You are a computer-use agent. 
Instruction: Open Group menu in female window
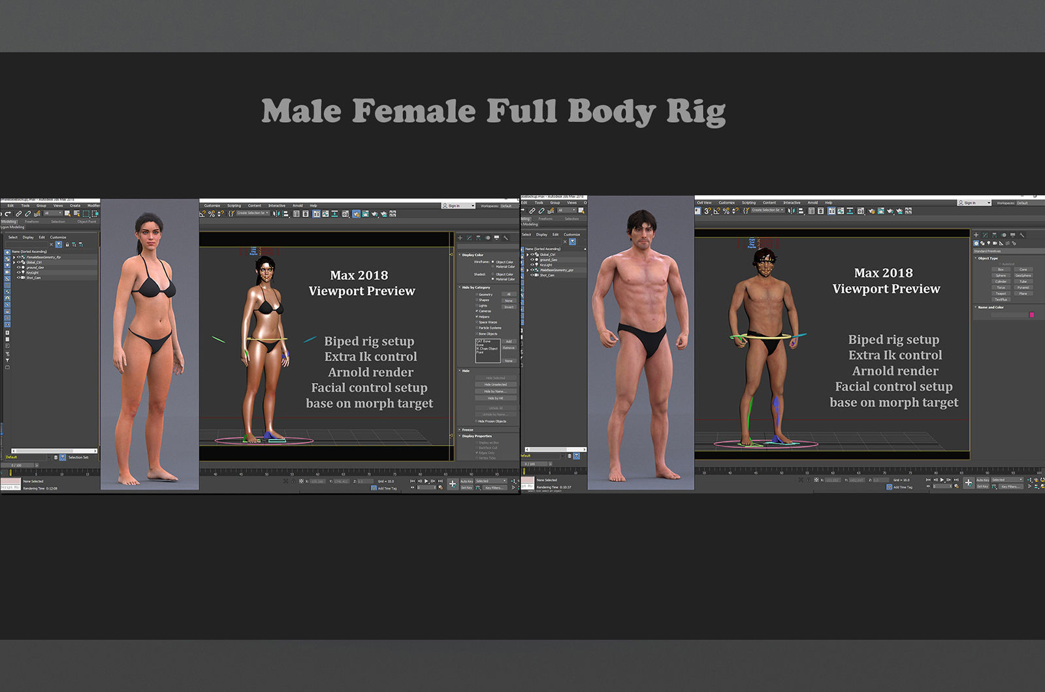(x=41, y=206)
